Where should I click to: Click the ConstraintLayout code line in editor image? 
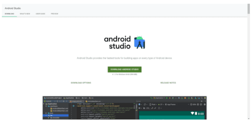point(98,106)
